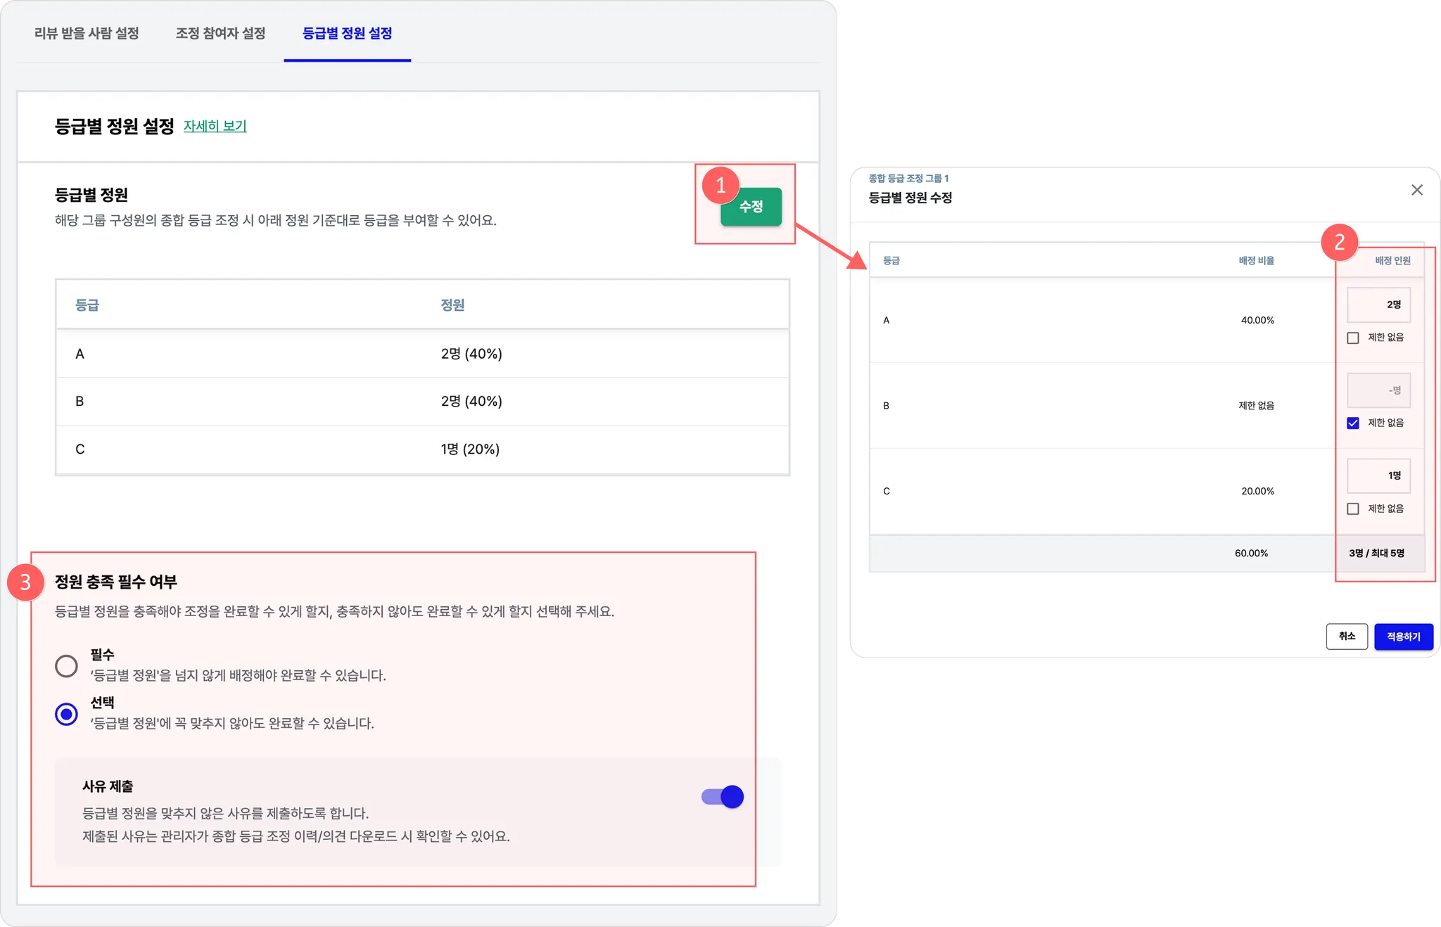The width and height of the screenshot is (1441, 927).
Task: Select the 선택 radio option
Action: coord(66,714)
